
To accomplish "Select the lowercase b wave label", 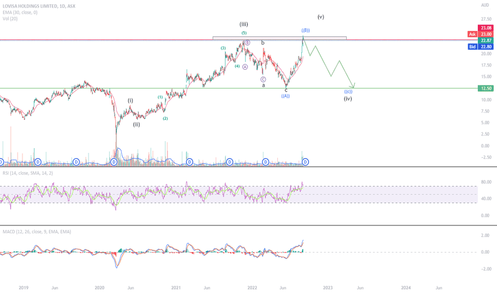I will tap(263, 43).
